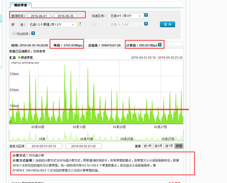Screen dimensions: 227x183
Task: Click the 06月27日 axis label on main chart
Action: coord(160,127)
